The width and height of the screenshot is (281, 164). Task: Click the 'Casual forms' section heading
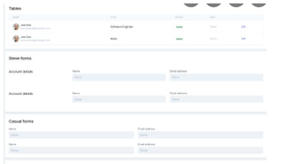click(21, 121)
